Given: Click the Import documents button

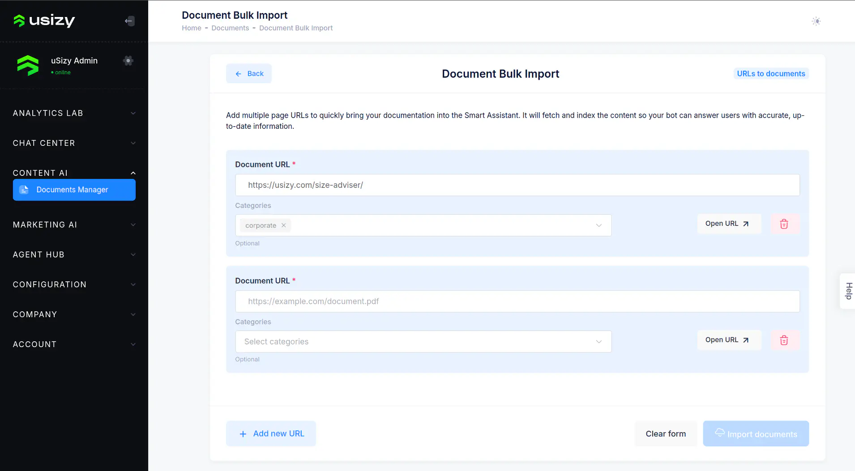Looking at the screenshot, I should (x=755, y=433).
